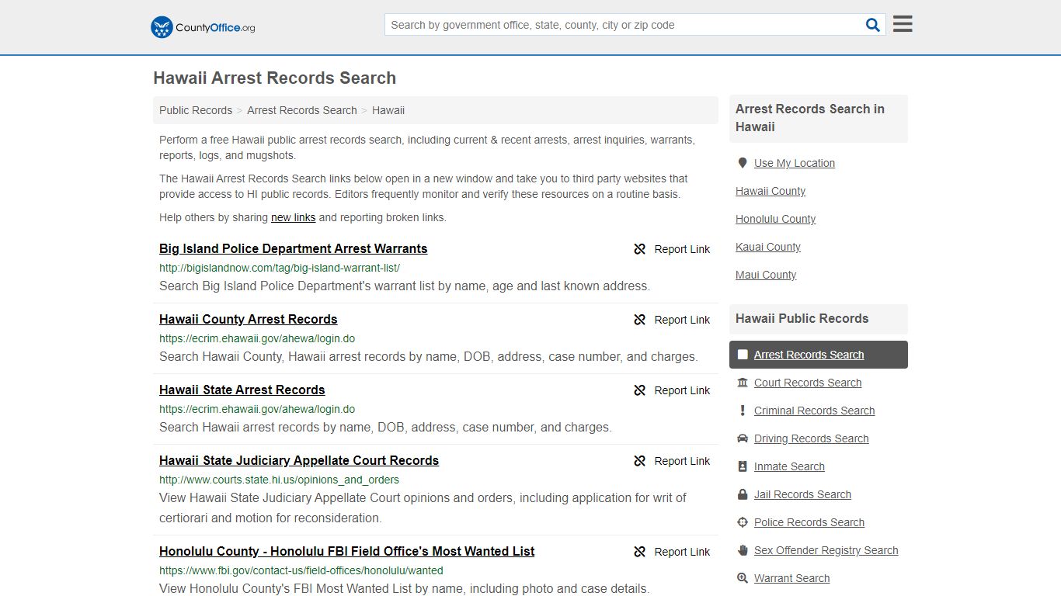Viewport: 1061px width, 596px height.
Task: Report the Hawaii State Arrest Records link
Action: (682, 390)
